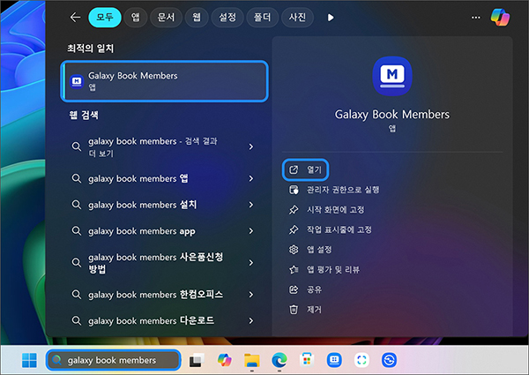Switch to the 웹 filter tab
The width and height of the screenshot is (529, 375).
pyautogui.click(x=197, y=18)
